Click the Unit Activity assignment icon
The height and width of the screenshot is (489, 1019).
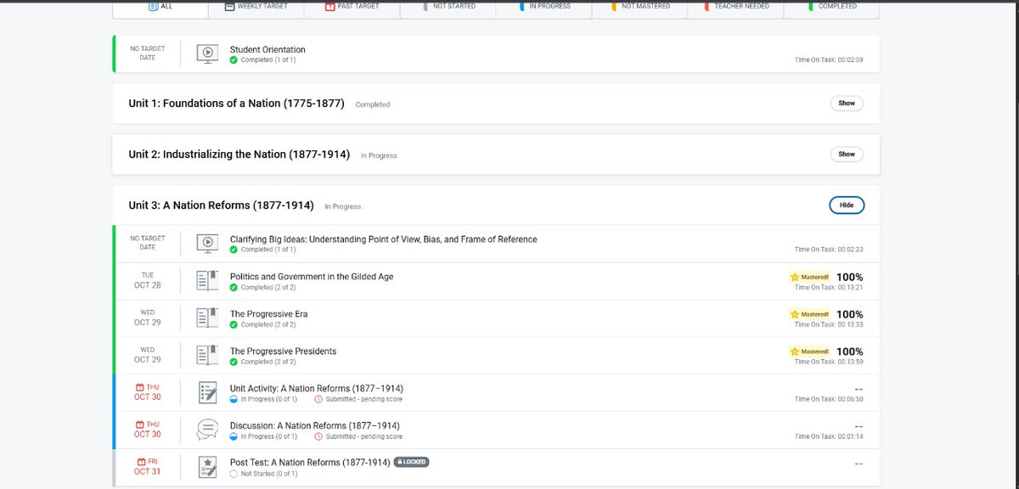[x=207, y=393]
